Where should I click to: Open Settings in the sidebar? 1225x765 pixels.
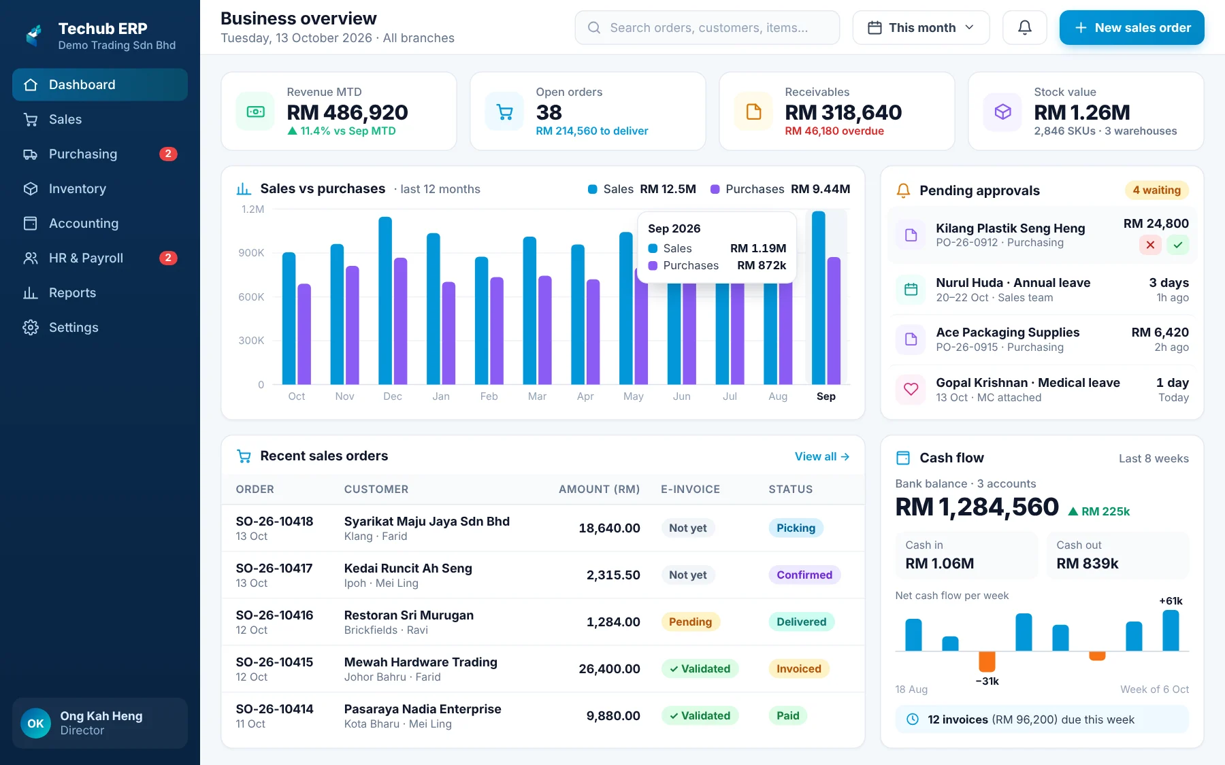100,328
